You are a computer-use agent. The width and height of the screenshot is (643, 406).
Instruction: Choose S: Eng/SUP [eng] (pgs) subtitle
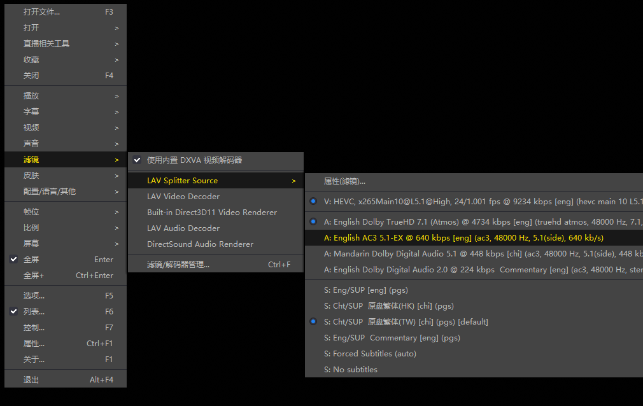tap(474, 290)
